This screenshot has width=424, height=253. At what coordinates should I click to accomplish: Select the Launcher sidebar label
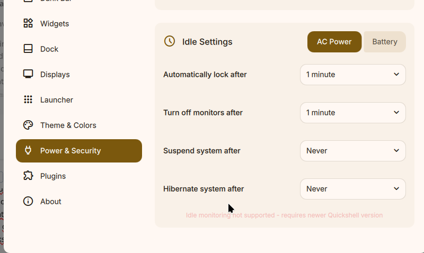(x=57, y=100)
